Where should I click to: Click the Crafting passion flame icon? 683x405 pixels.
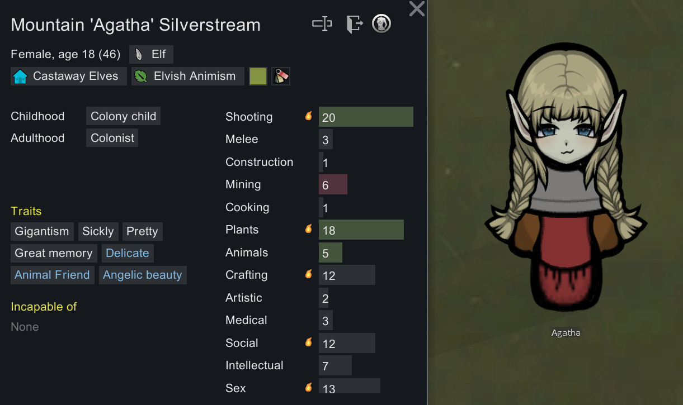pos(308,274)
